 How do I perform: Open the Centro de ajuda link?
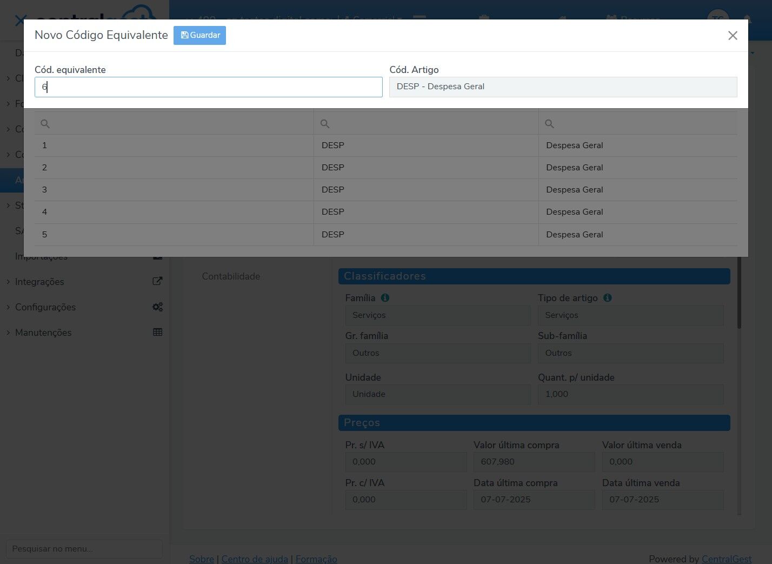click(255, 559)
